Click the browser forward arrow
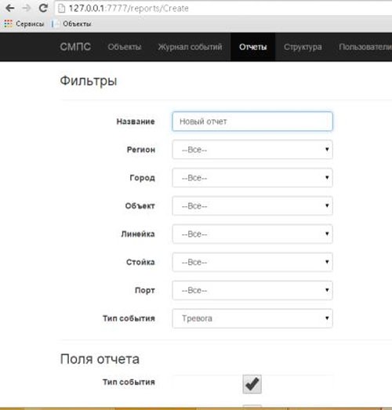Screen dimensions: 392x410 (26, 8)
